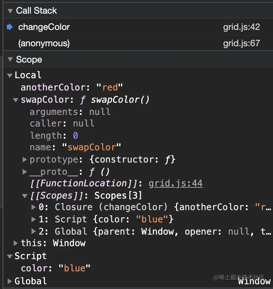The height and width of the screenshot is (289, 273).
Task: Expand the prototype property
Action: (x=25, y=159)
